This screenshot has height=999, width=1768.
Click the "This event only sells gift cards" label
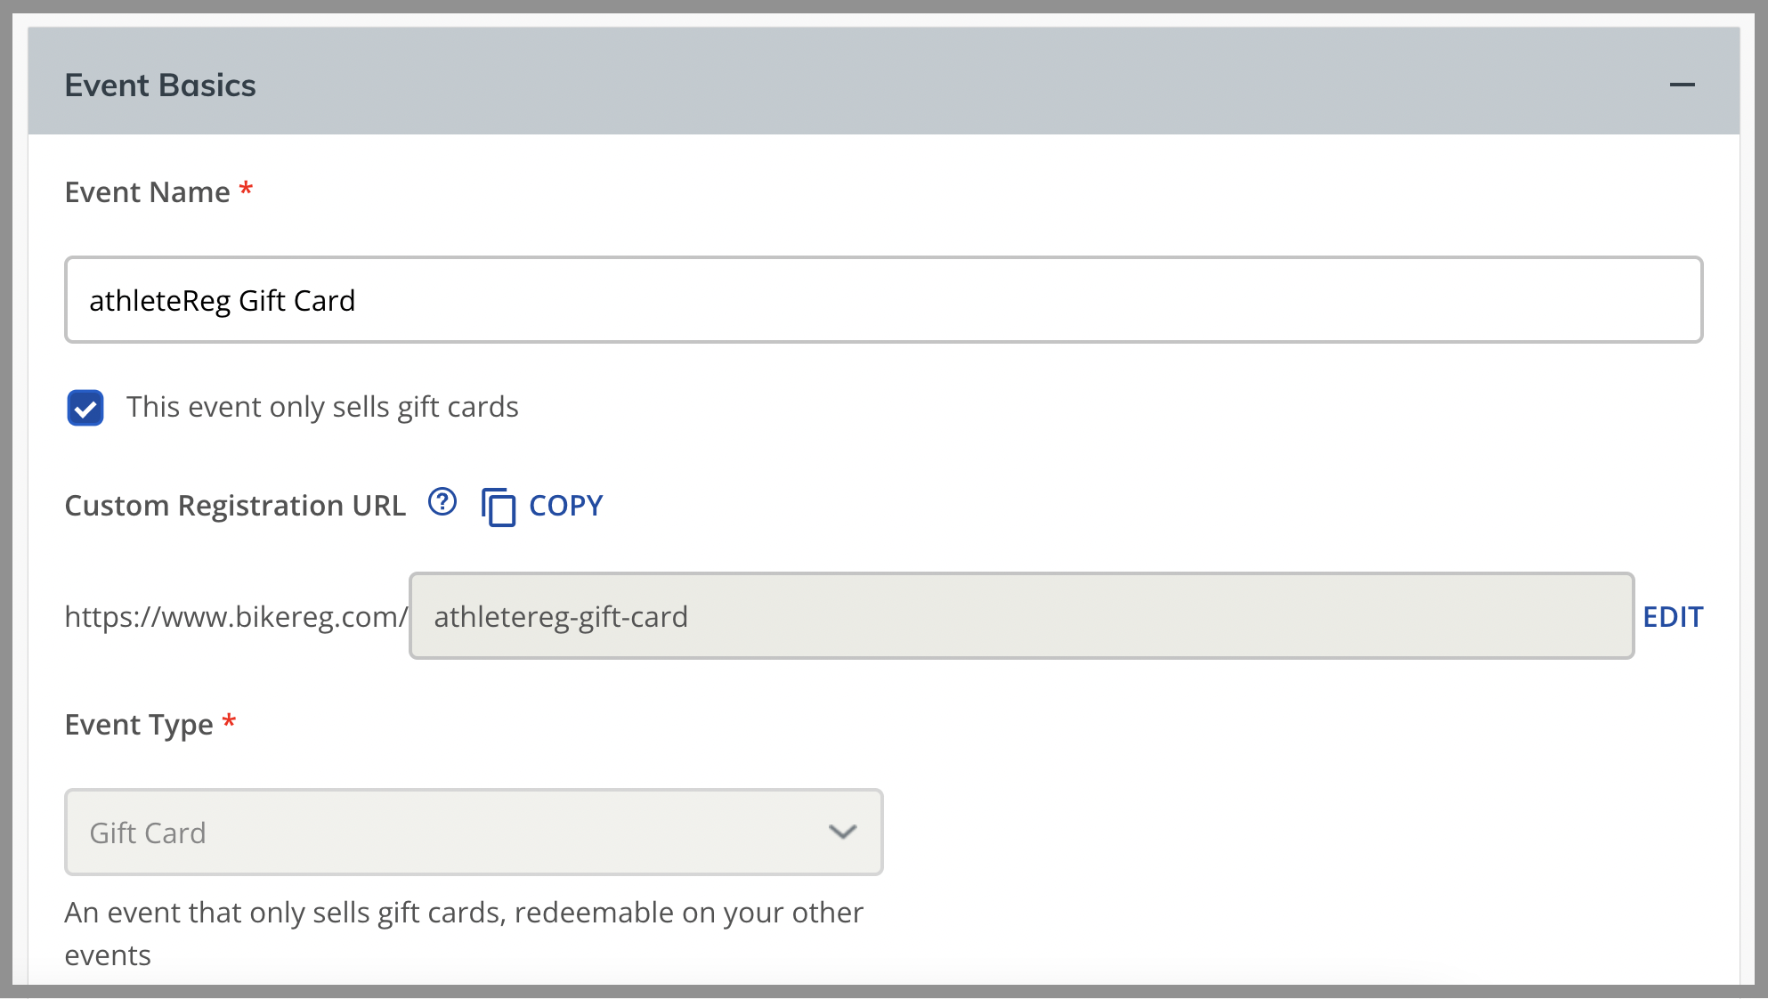click(x=322, y=407)
